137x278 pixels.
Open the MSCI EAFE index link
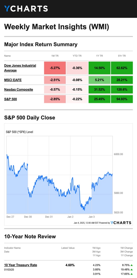(13, 80)
